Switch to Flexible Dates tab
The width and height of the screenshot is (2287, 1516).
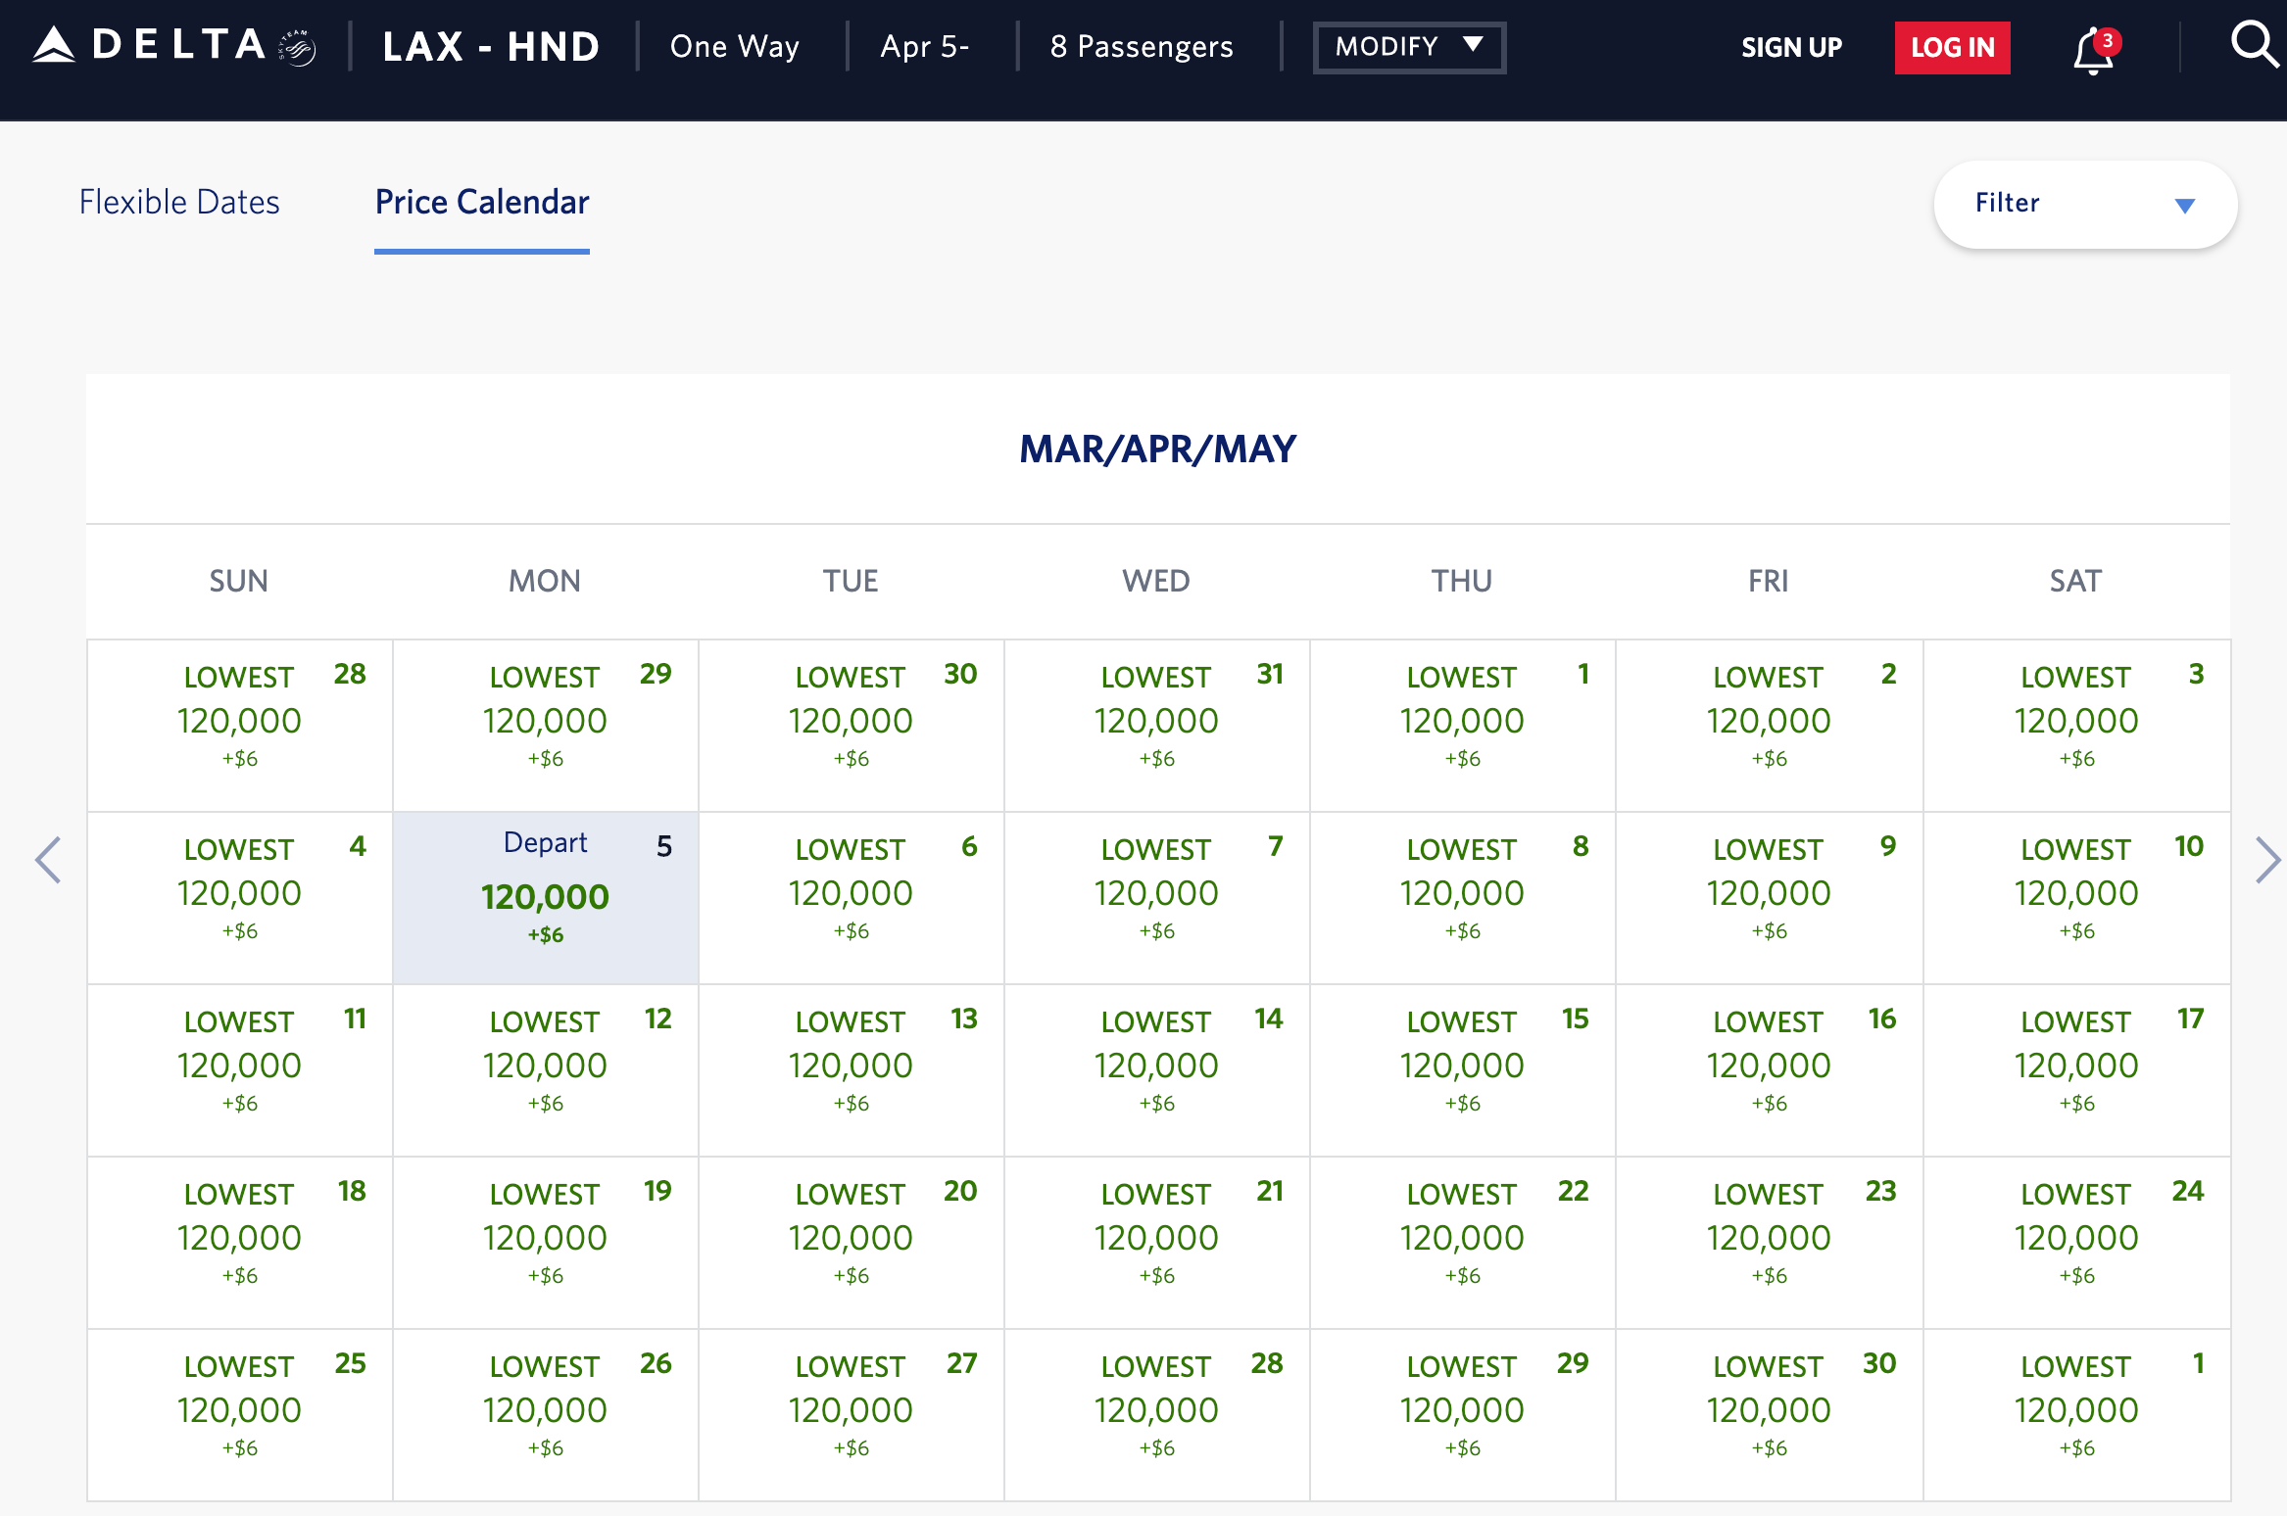[179, 202]
